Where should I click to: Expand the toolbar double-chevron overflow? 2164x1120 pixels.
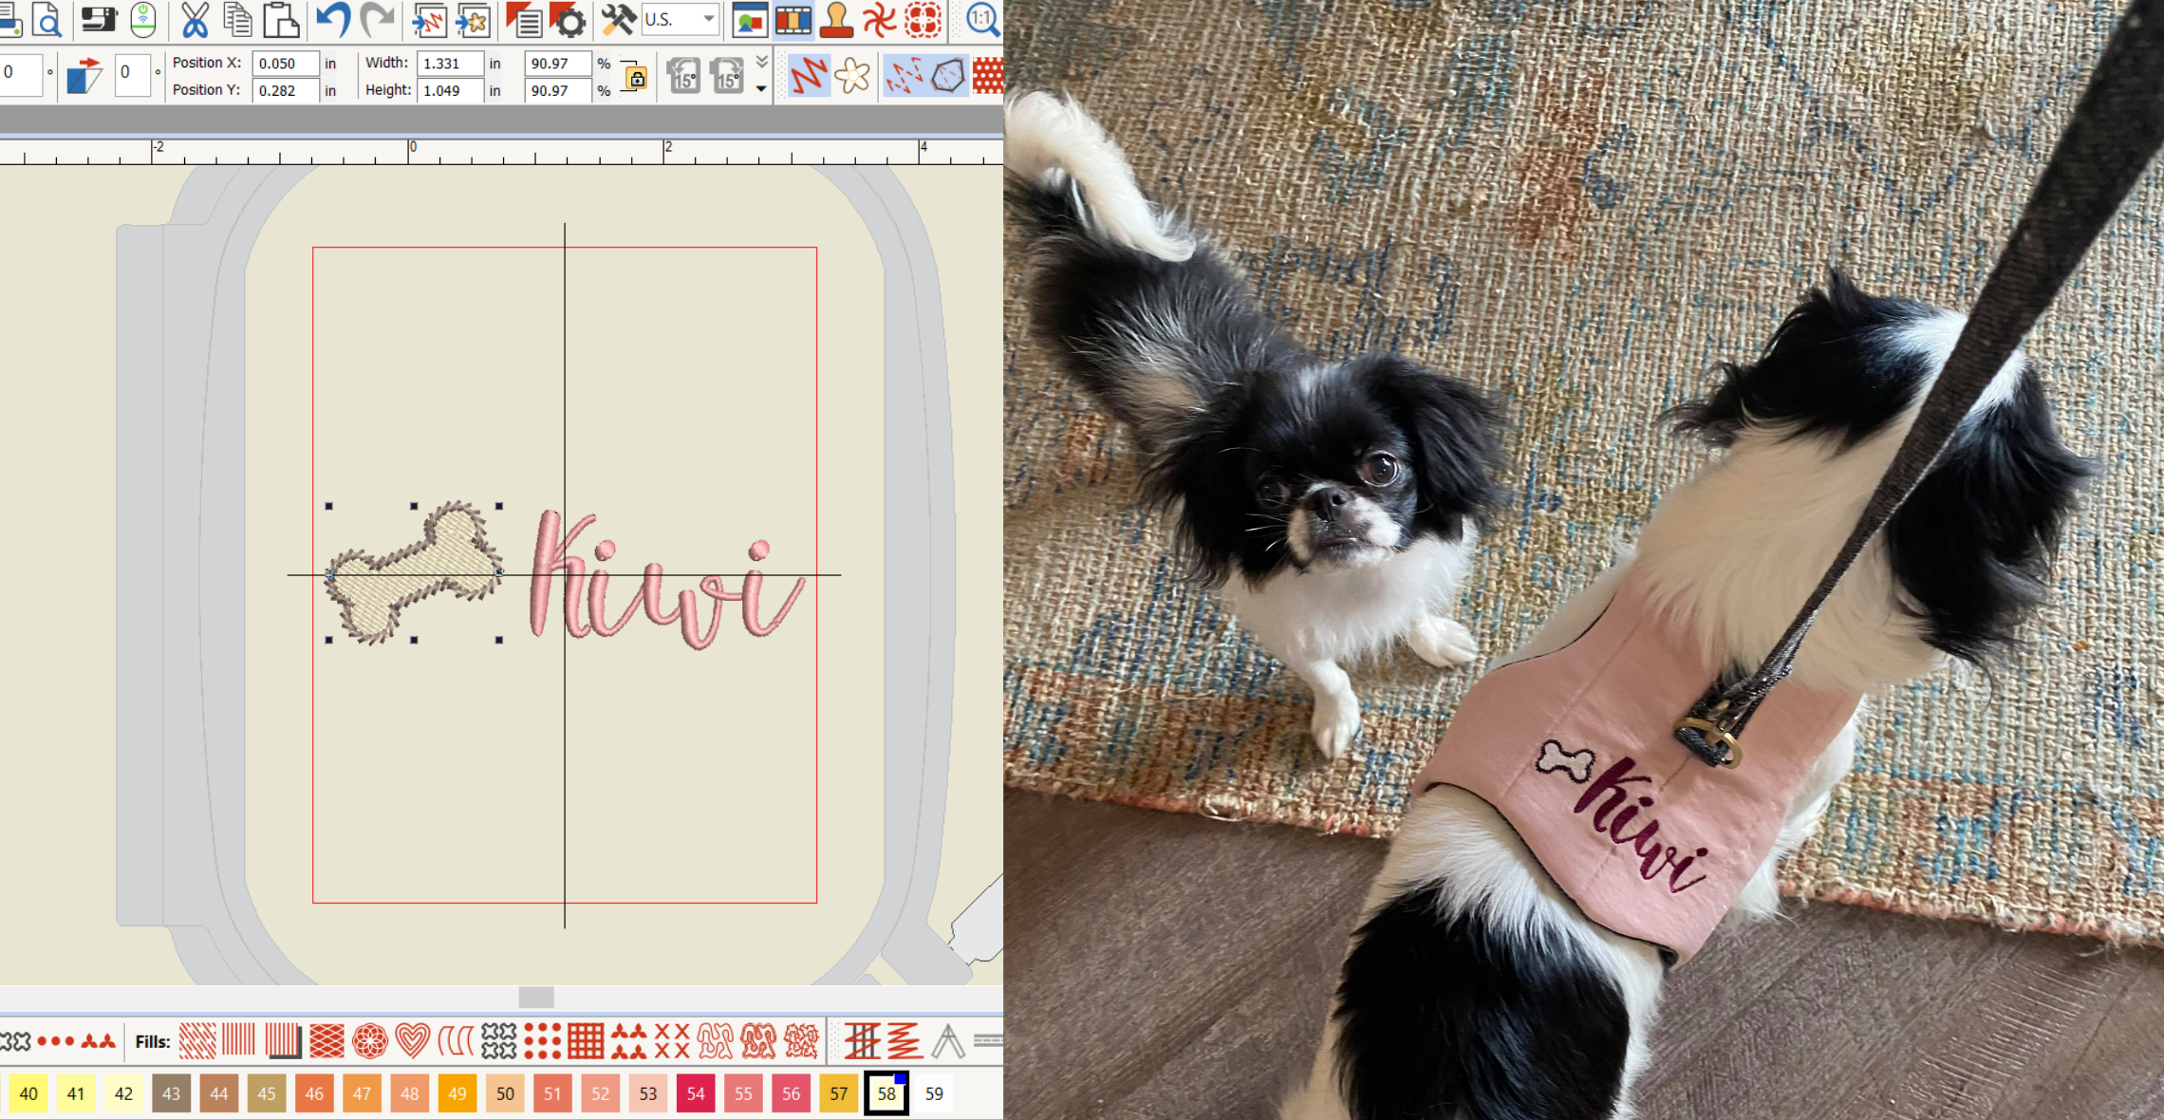pyautogui.click(x=762, y=62)
